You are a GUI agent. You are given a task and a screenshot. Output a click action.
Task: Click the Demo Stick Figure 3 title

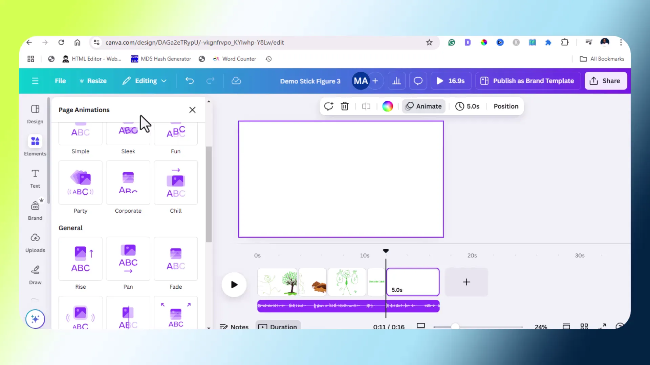pyautogui.click(x=310, y=81)
